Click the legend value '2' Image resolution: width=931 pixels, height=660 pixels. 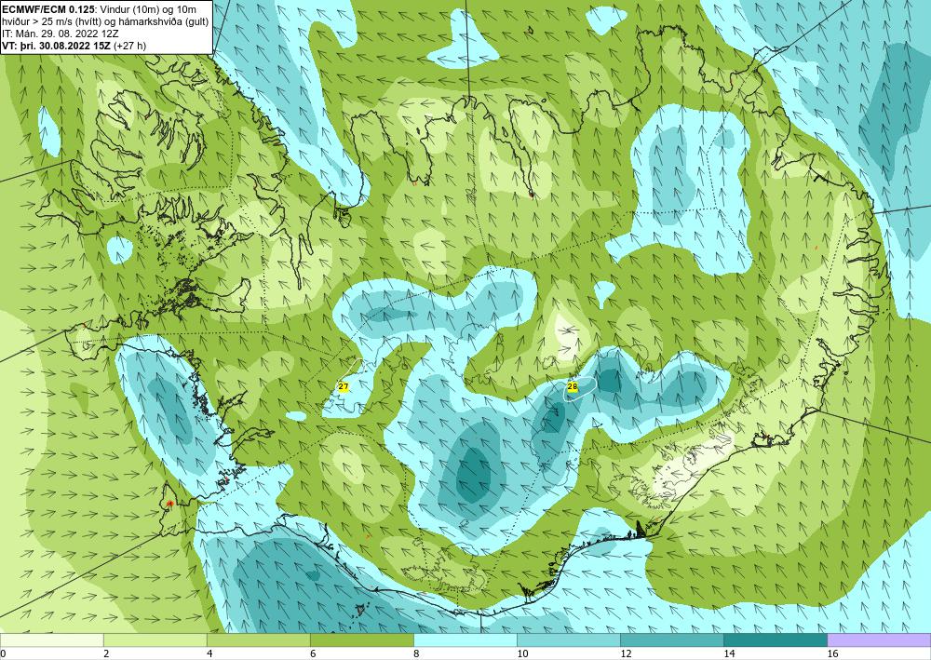tap(106, 653)
